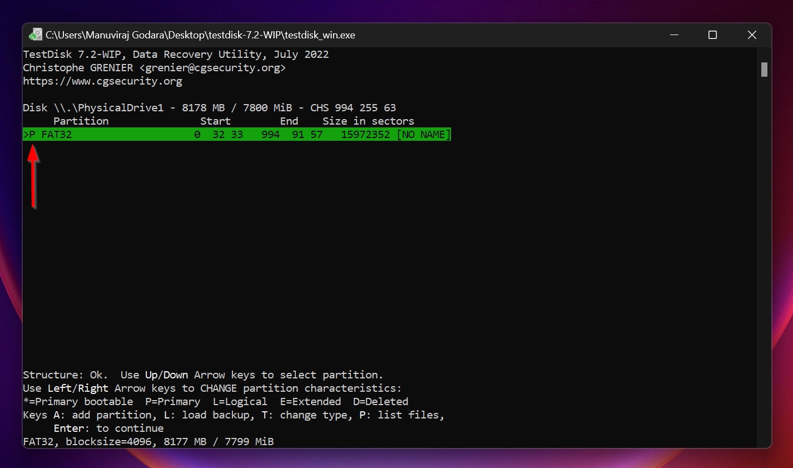793x468 pixels.
Task: Click 'P: list files' key hint
Action: click(402, 415)
